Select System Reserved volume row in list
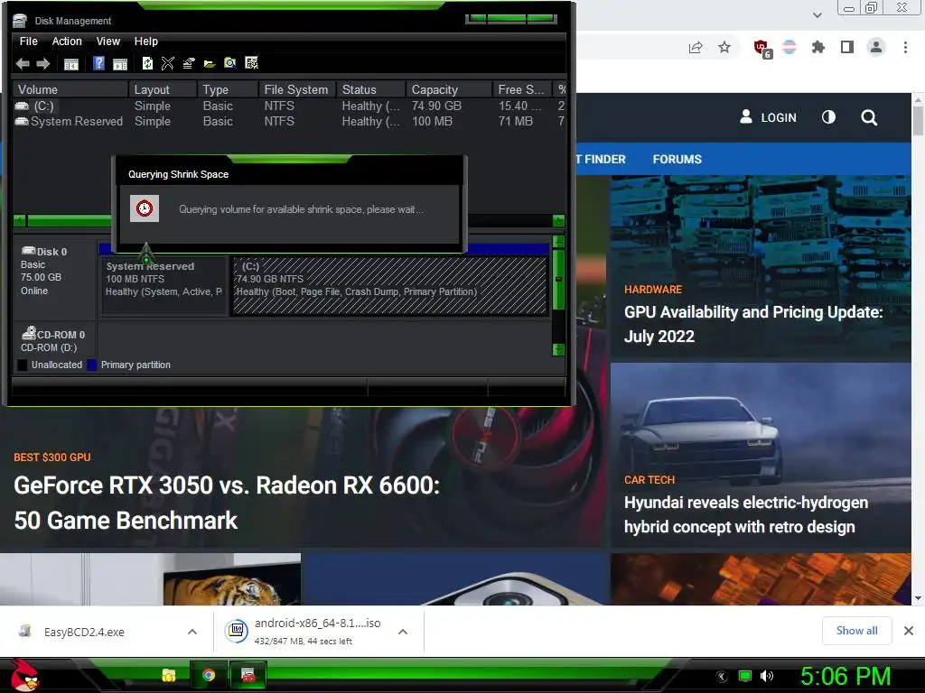The height and width of the screenshot is (693, 925). point(289,122)
